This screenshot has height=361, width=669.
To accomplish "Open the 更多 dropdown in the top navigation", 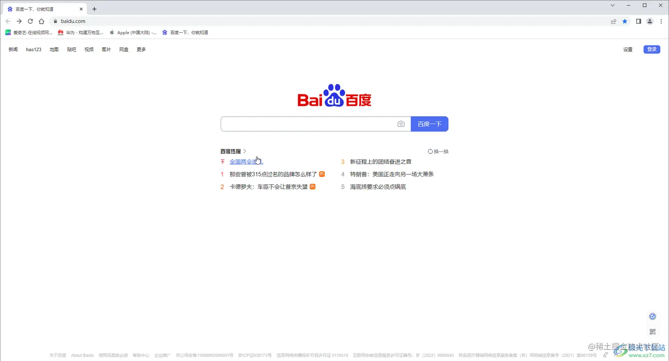I will tap(141, 49).
